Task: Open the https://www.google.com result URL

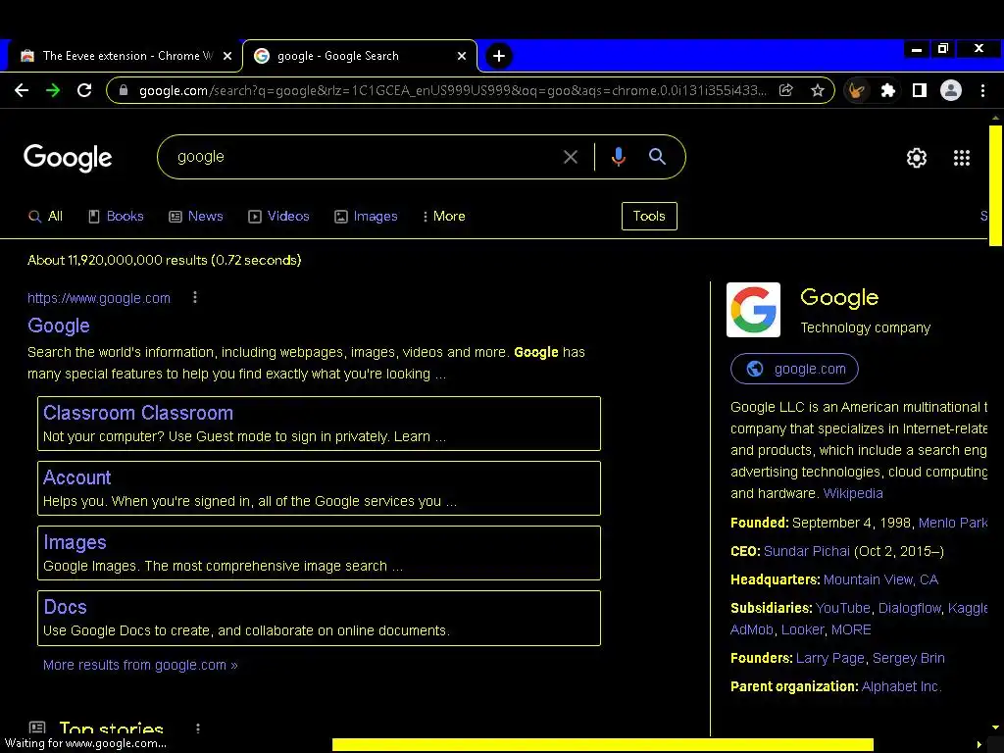Action: [99, 298]
